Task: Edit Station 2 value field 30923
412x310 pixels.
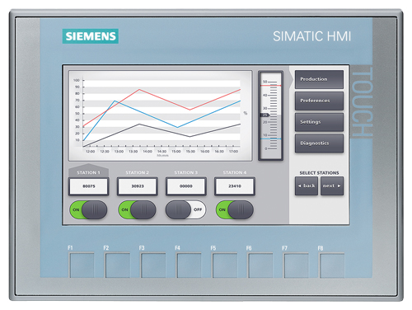Action: pyautogui.click(x=138, y=186)
